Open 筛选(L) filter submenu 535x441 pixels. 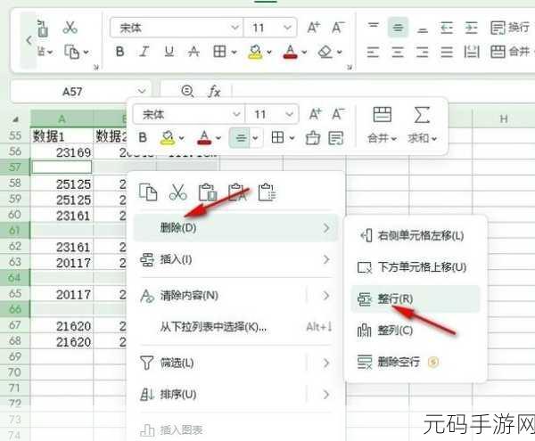click(235, 363)
